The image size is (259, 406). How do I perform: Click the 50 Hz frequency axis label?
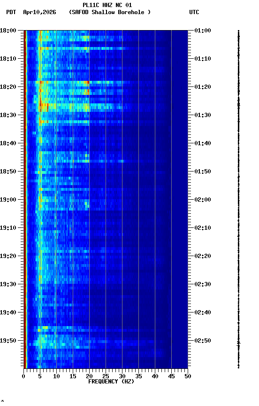(188, 376)
